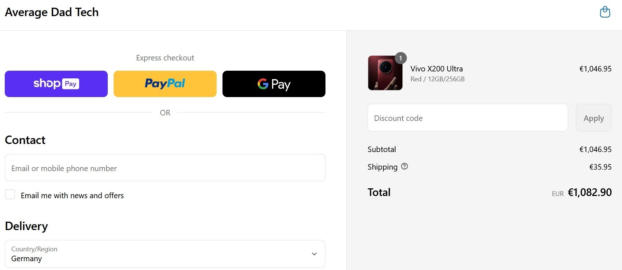Go to Average Dad Tech store home
The height and width of the screenshot is (270, 622).
[52, 12]
